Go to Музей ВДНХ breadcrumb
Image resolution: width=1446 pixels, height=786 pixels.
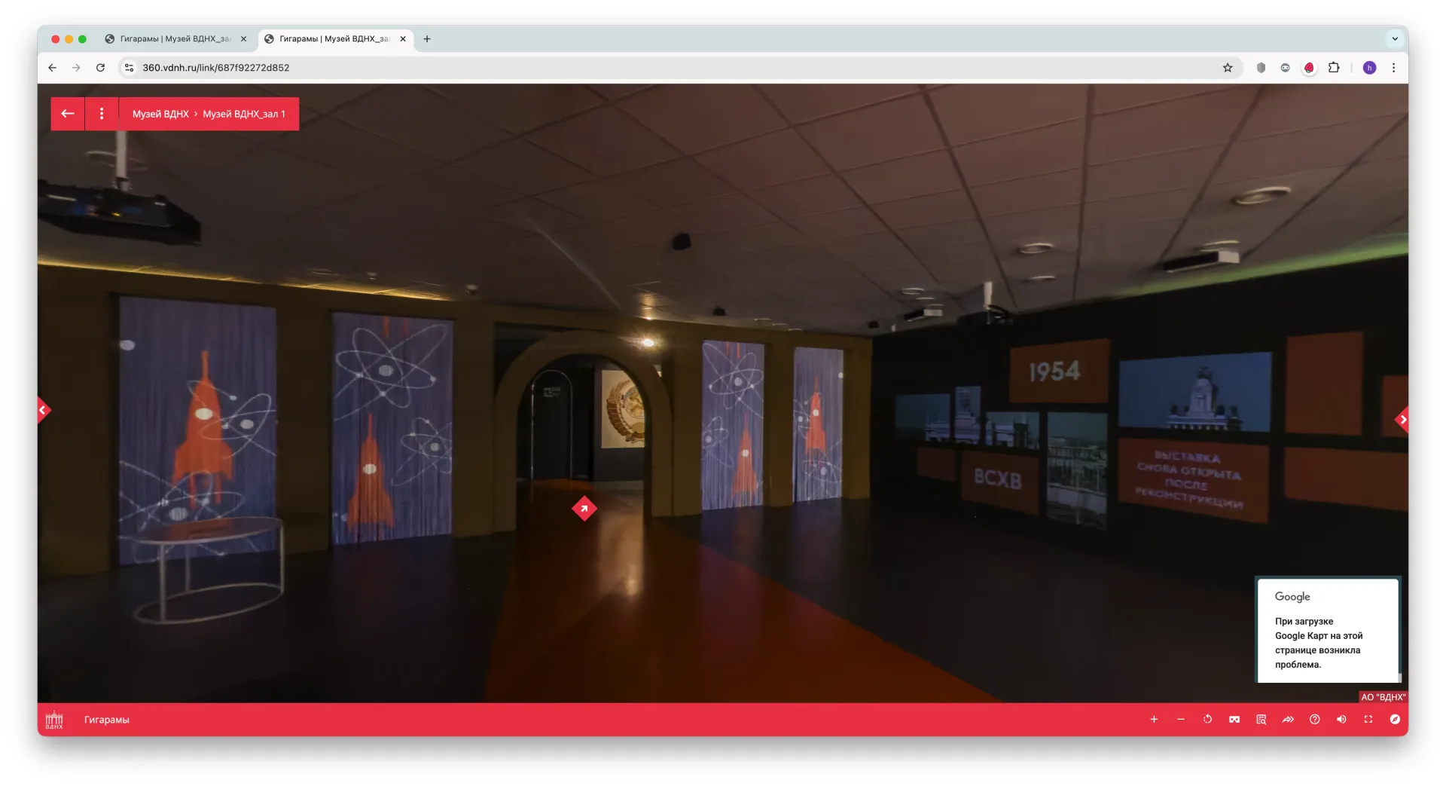[160, 114]
